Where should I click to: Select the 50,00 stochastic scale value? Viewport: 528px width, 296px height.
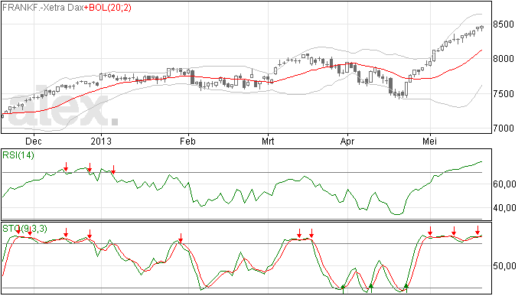click(x=505, y=266)
